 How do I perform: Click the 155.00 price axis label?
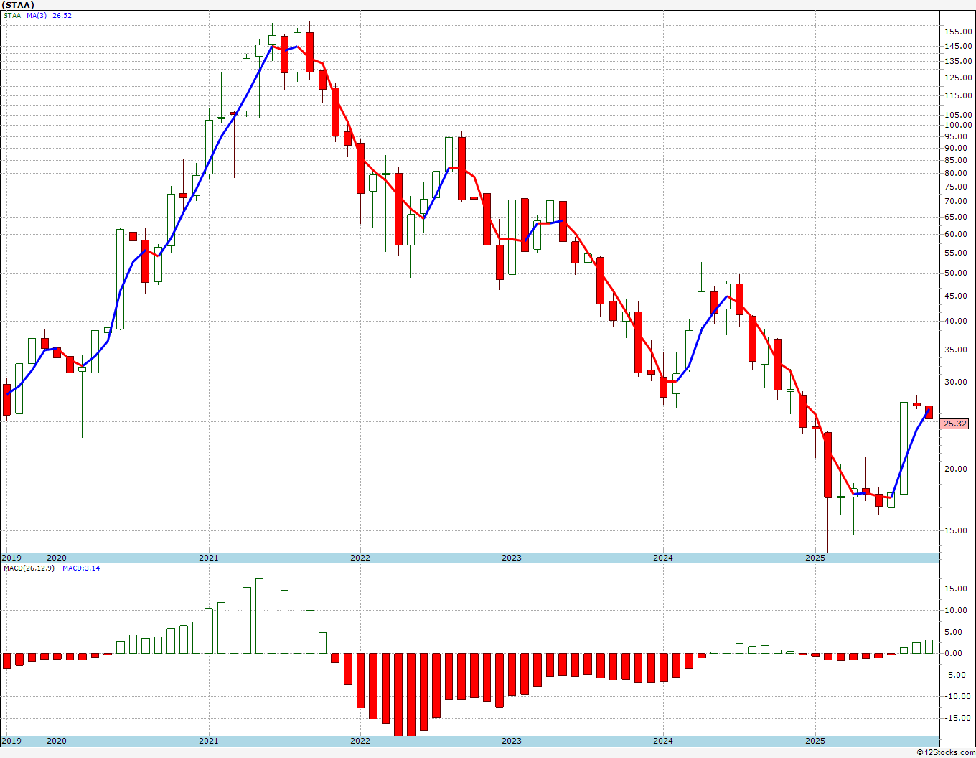point(958,32)
